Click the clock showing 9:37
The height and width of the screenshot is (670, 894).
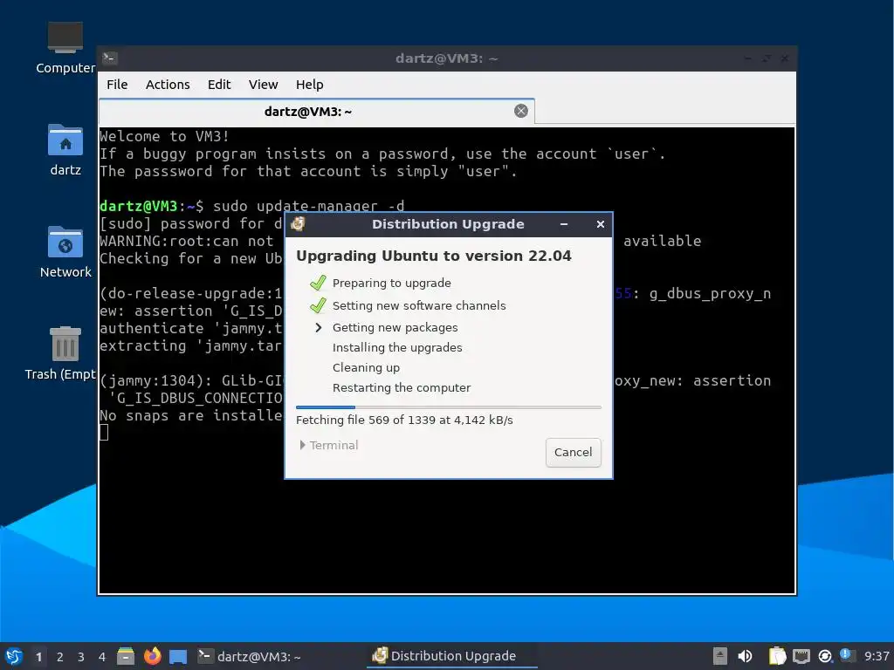click(877, 656)
